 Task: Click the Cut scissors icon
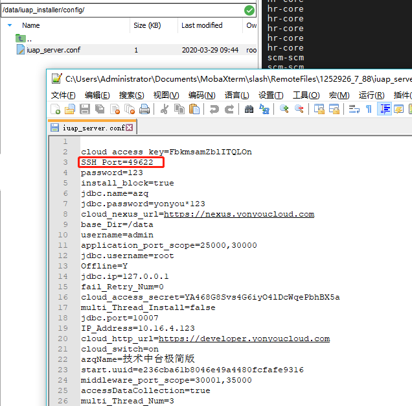(x=165, y=109)
